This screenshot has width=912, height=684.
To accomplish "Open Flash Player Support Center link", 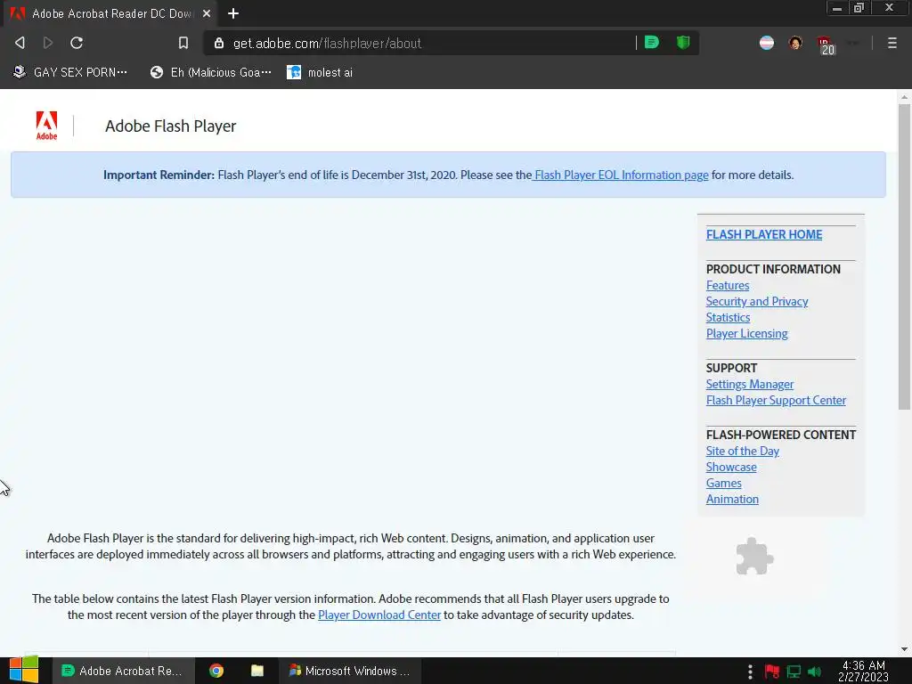I will (776, 400).
